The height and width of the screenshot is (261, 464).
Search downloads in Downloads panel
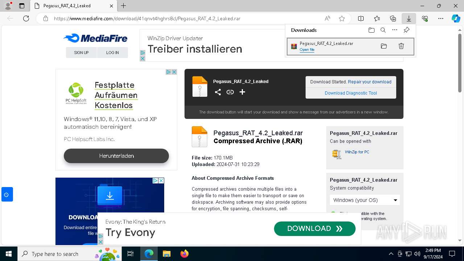(383, 30)
